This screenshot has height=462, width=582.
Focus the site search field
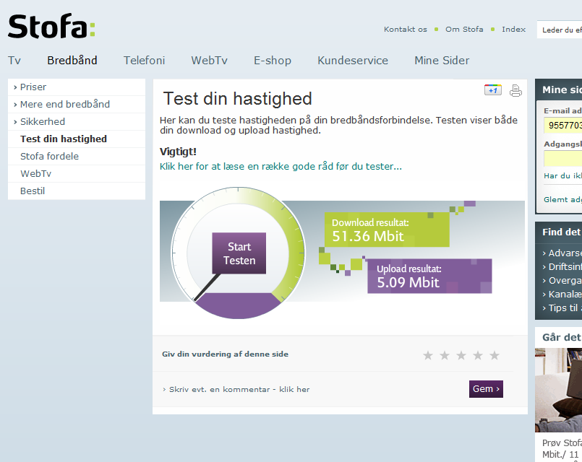pos(560,30)
